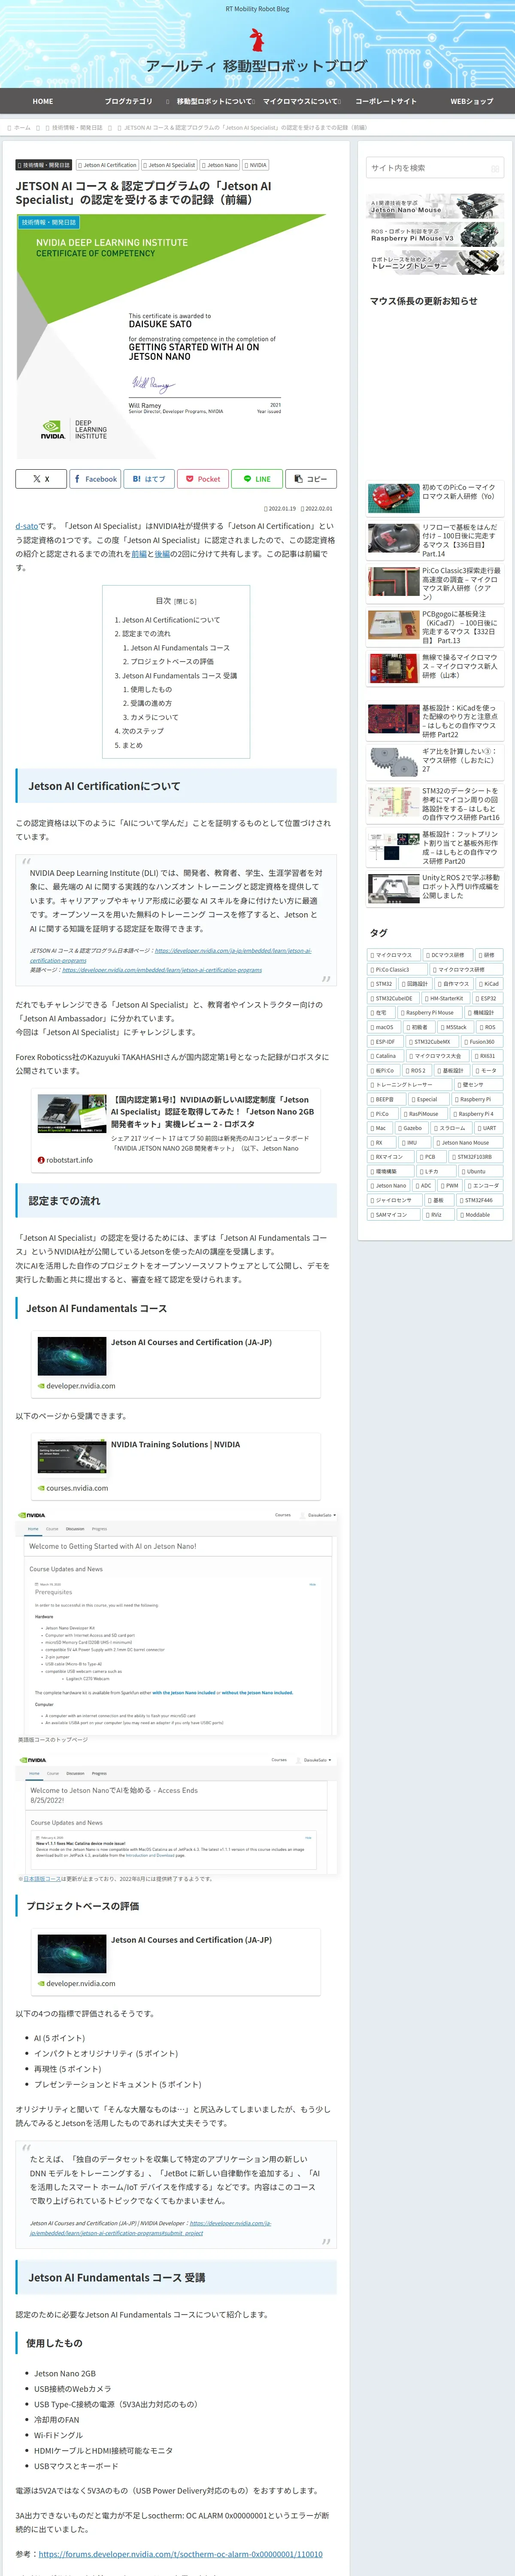Click the red rabbit site logo
The image size is (515, 2576).
257,39
